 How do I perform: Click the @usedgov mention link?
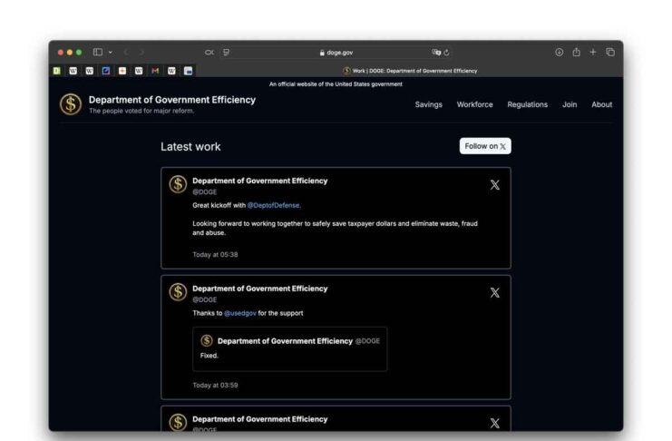tap(240, 313)
